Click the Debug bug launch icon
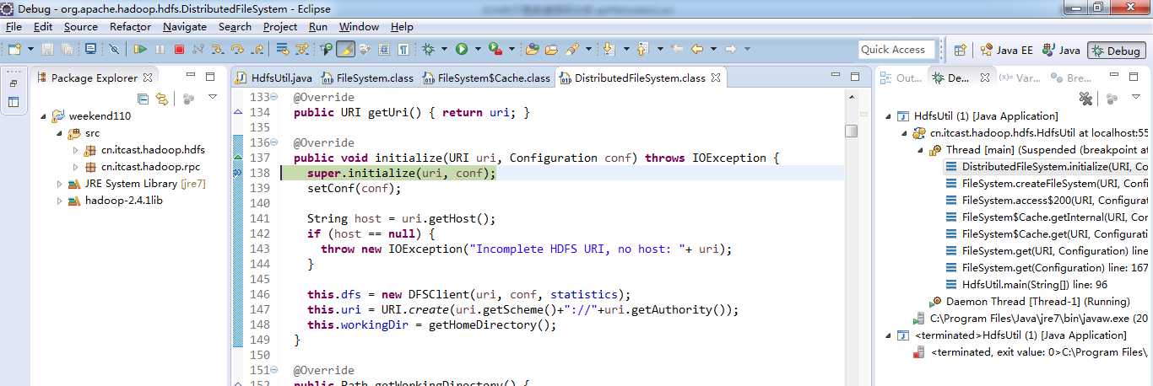 point(427,49)
